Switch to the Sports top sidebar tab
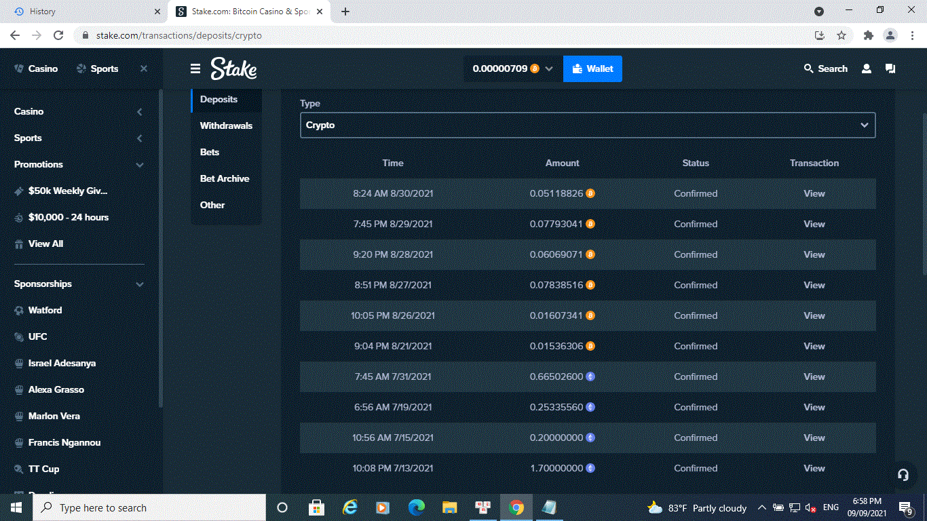Image resolution: width=927 pixels, height=521 pixels. [97, 69]
